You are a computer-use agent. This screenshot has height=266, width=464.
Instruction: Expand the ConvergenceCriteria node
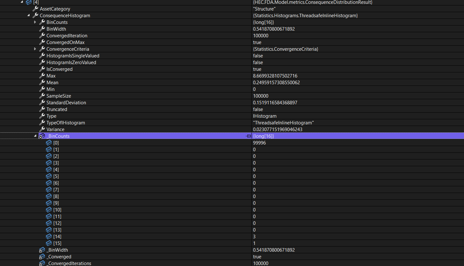click(35, 49)
